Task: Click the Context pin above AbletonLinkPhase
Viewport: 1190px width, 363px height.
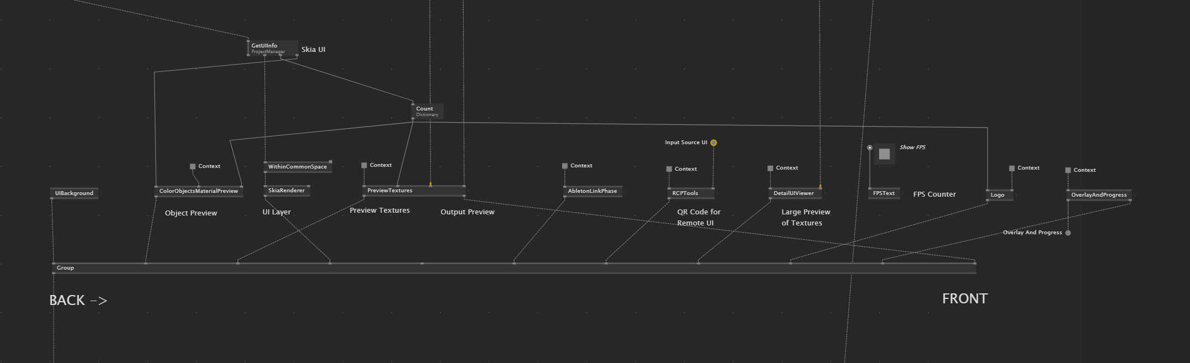Action: (x=565, y=166)
